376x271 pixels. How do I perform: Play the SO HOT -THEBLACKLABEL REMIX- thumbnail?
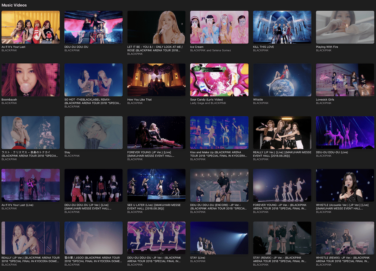point(93,80)
